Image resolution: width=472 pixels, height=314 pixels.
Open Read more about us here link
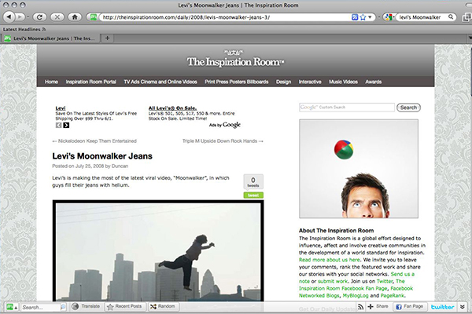click(330, 260)
